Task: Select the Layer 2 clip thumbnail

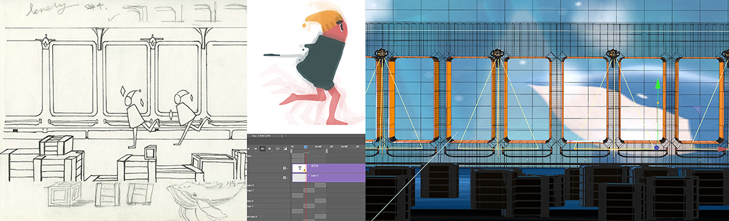Action: (x=299, y=178)
